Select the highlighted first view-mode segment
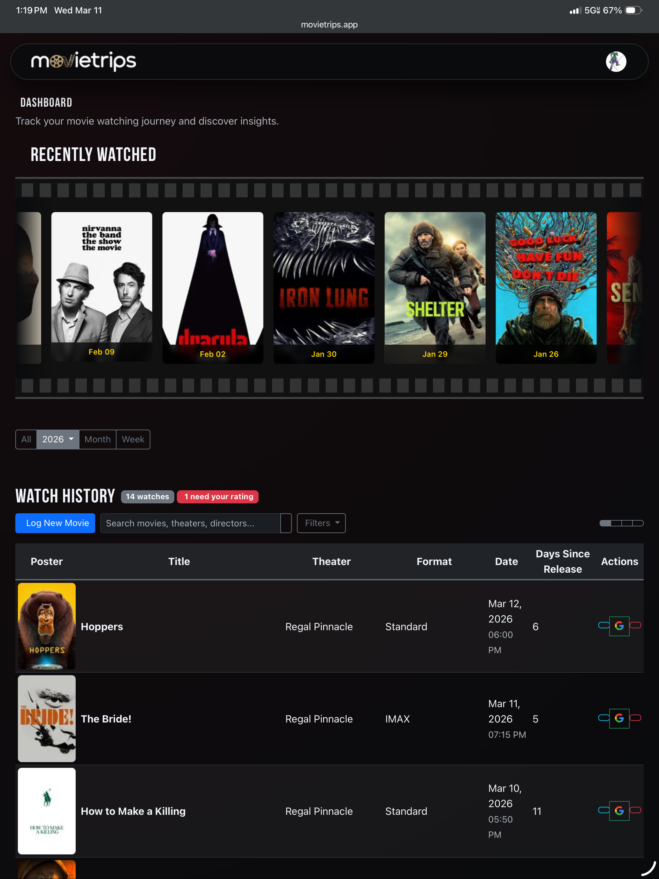This screenshot has height=879, width=659. [x=605, y=523]
